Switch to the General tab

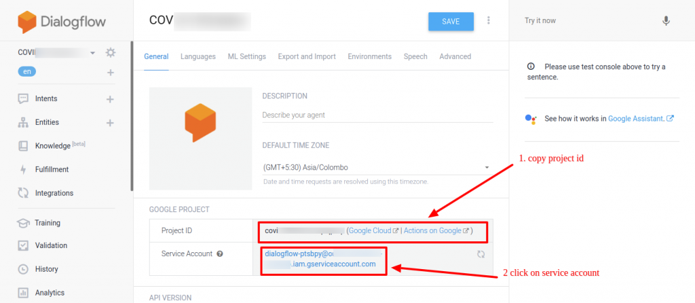[156, 56]
